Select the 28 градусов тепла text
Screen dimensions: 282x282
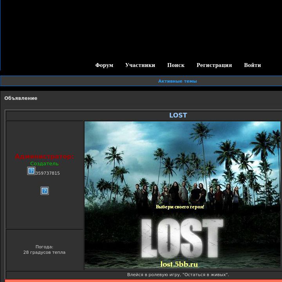(44, 252)
